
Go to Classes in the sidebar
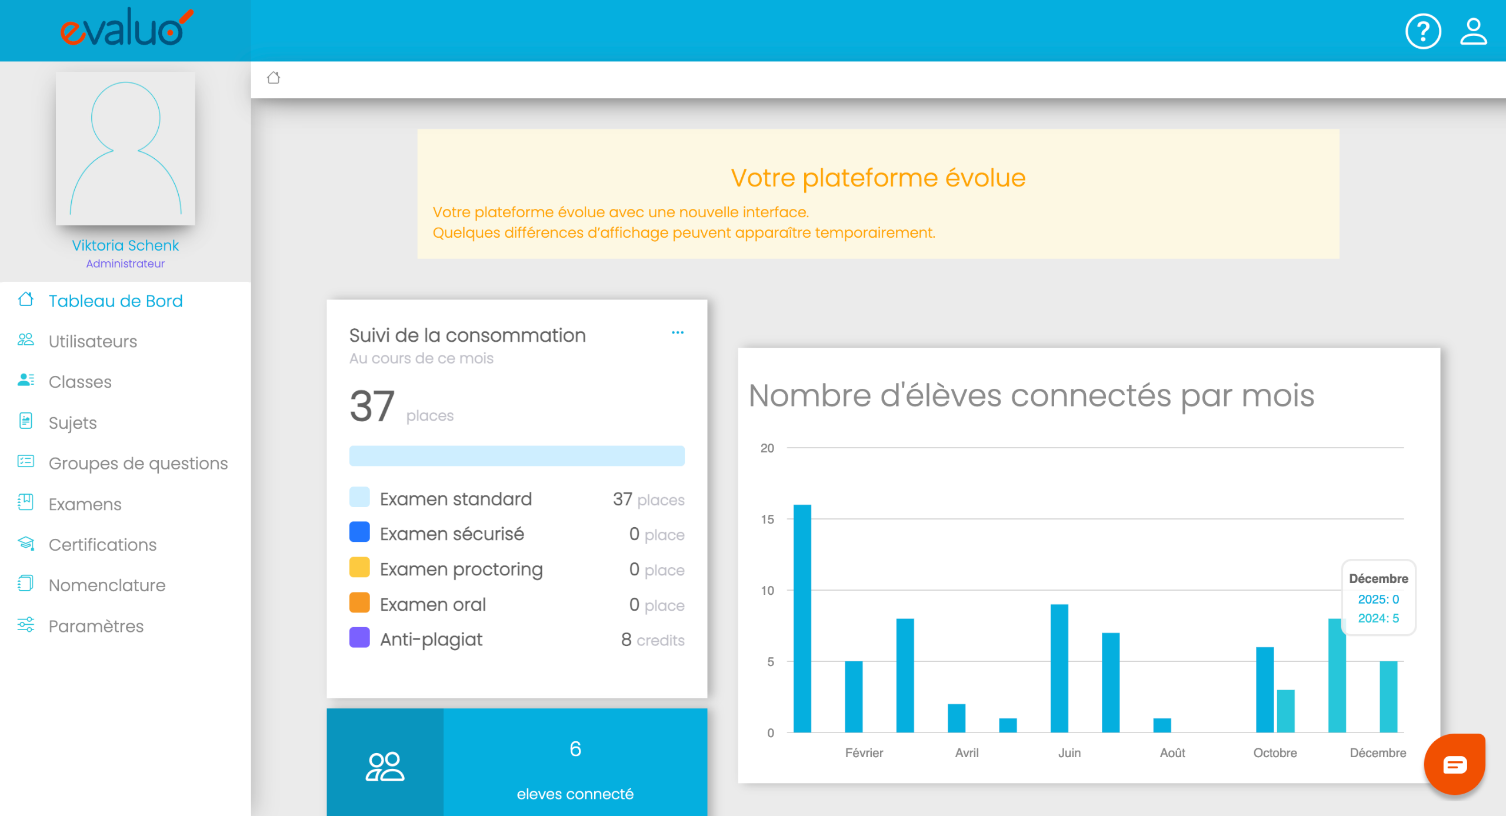click(80, 382)
